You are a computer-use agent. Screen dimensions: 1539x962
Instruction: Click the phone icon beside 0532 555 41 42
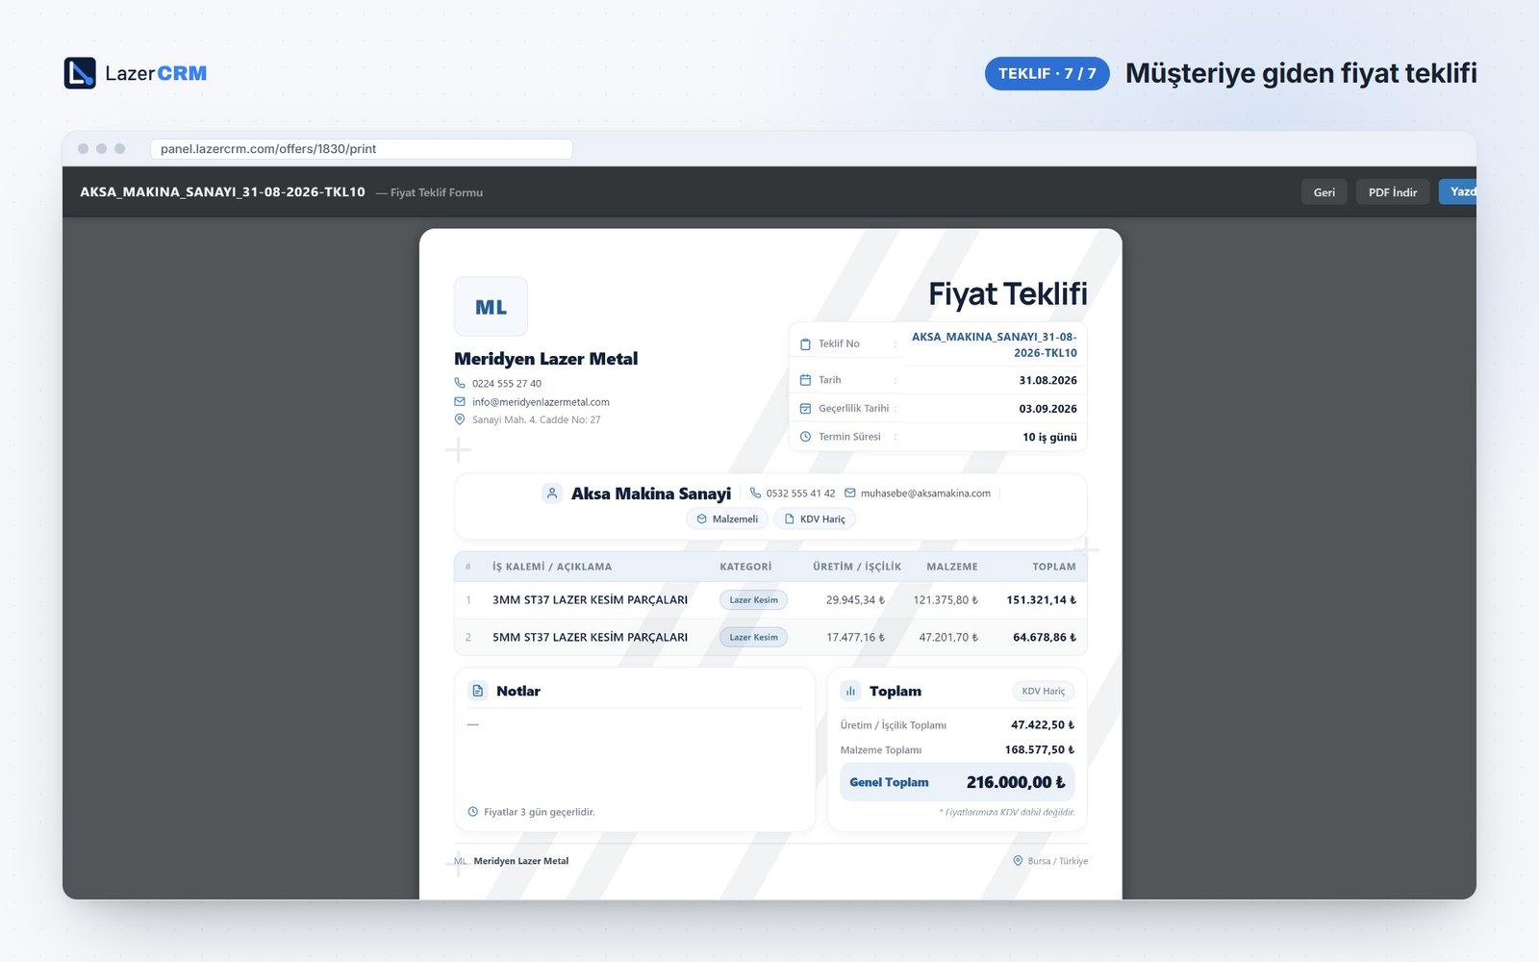[755, 494]
